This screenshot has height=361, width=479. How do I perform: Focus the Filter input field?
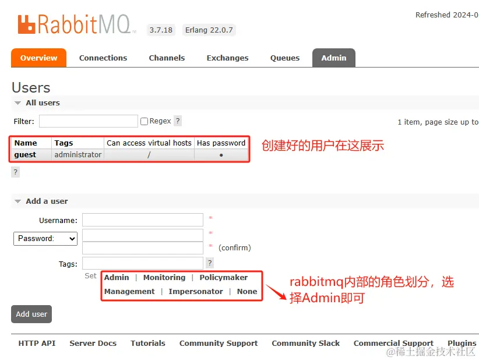[89, 121]
